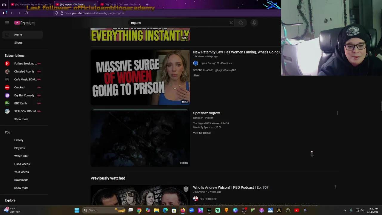Open more options for Spetsnaz mgtow playlist
382x215 pixels.
point(338,113)
